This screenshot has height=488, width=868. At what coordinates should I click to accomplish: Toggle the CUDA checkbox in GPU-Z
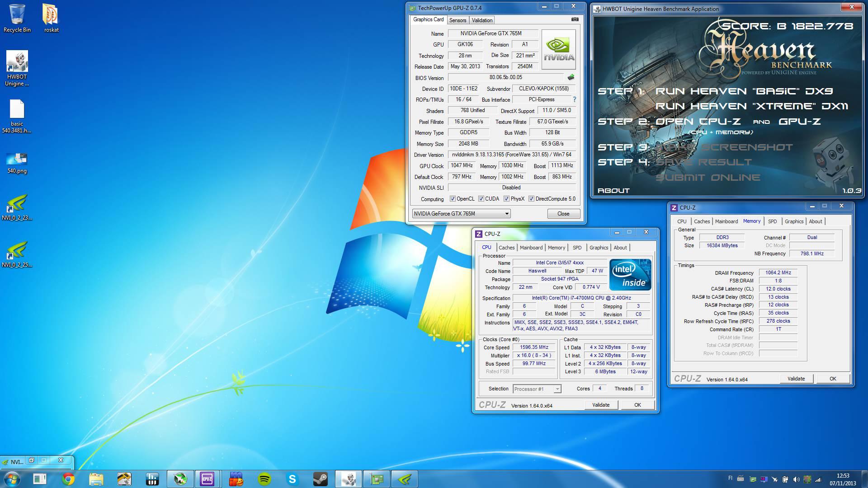[481, 199]
